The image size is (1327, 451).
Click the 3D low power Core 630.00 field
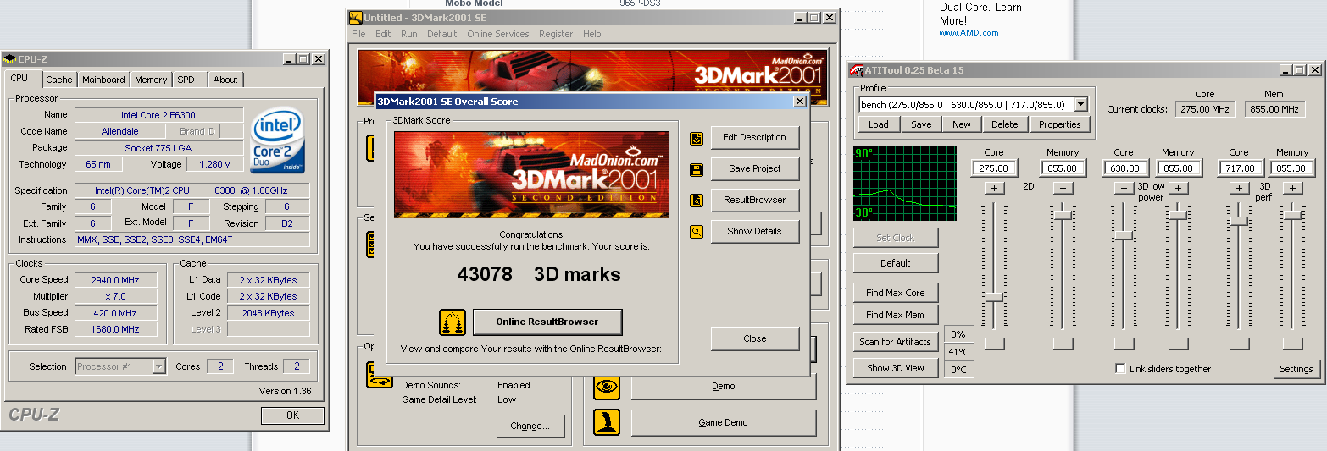click(1124, 168)
